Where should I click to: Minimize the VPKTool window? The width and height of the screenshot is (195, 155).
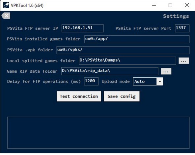click(154, 5)
